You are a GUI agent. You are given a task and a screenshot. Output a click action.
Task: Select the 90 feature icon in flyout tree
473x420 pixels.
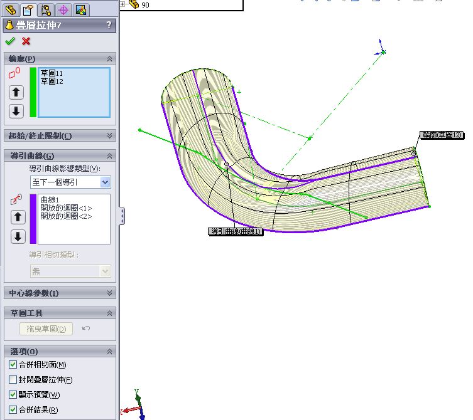134,4
